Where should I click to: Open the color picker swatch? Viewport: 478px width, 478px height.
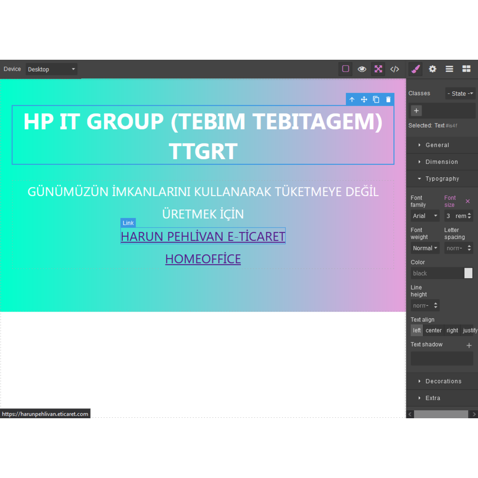pyautogui.click(x=468, y=273)
